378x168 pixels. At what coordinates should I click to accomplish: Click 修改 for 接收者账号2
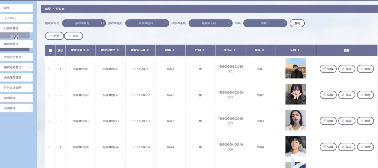click(347, 95)
